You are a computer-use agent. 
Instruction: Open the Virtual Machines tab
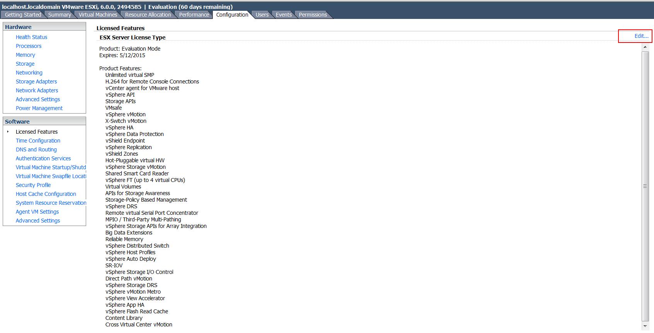[x=98, y=15]
